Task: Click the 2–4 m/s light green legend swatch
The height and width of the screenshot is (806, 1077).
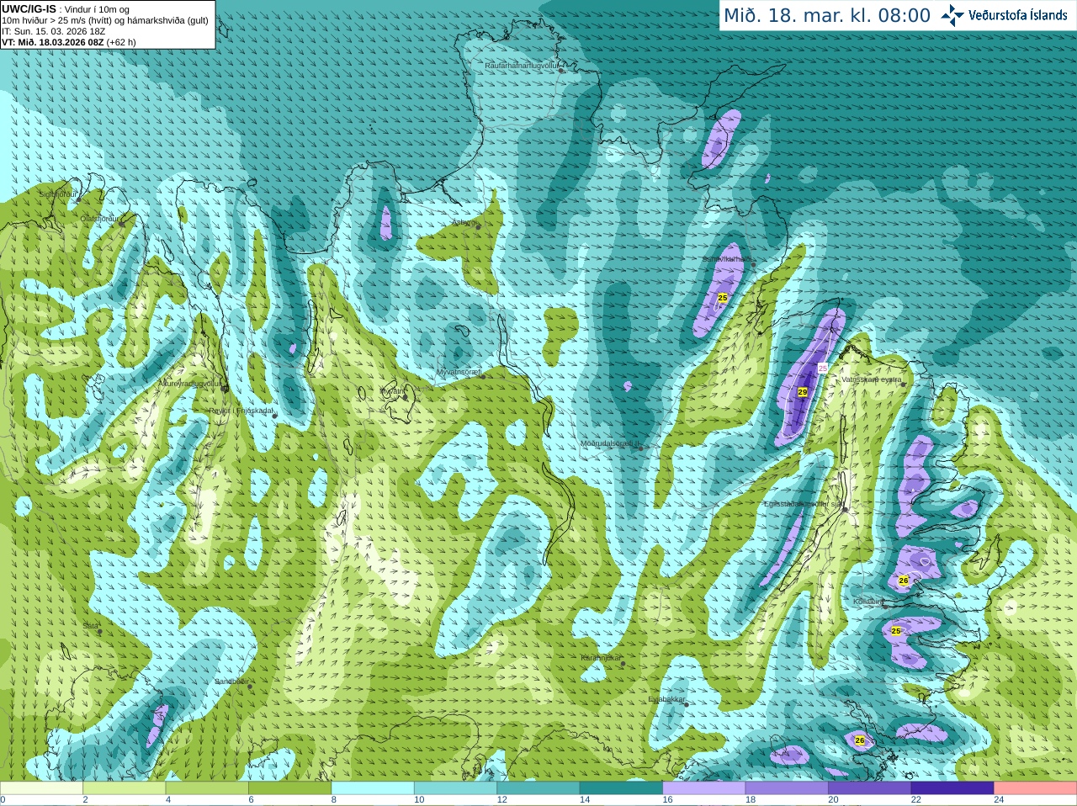Action: 124,788
